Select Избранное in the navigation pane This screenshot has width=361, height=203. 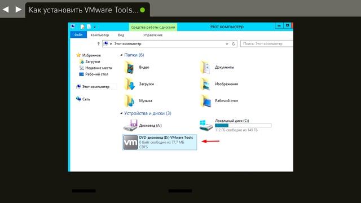coord(91,55)
